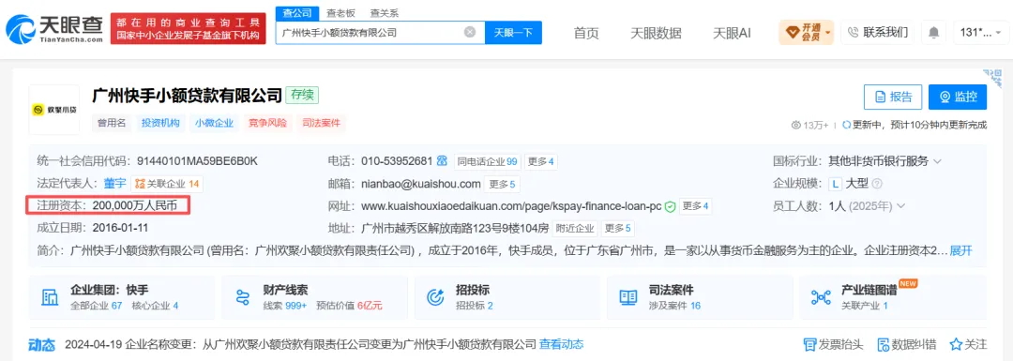This screenshot has width=1013, height=361.
Task: Expand 更多 5 next to email
Action: click(502, 184)
